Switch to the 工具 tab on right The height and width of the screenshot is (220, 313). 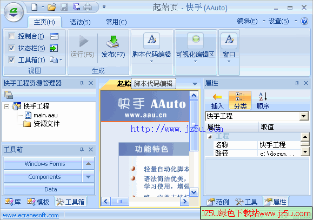(246, 202)
